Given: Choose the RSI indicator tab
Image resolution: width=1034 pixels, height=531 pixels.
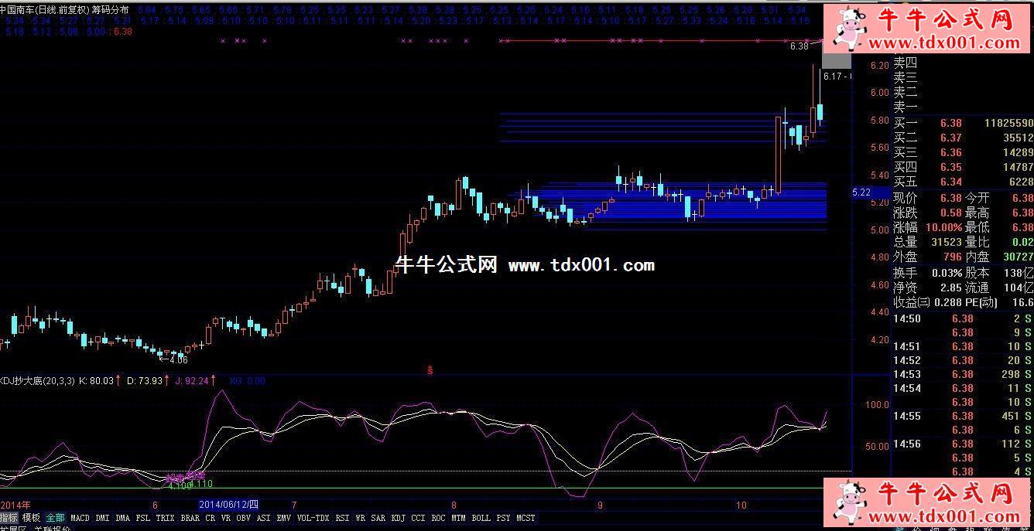Looking at the screenshot, I should pos(341,518).
